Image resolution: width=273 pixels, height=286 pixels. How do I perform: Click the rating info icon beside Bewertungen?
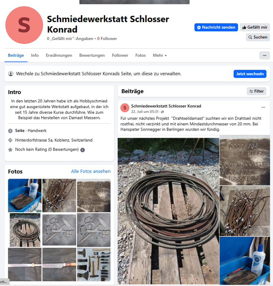[83, 150]
